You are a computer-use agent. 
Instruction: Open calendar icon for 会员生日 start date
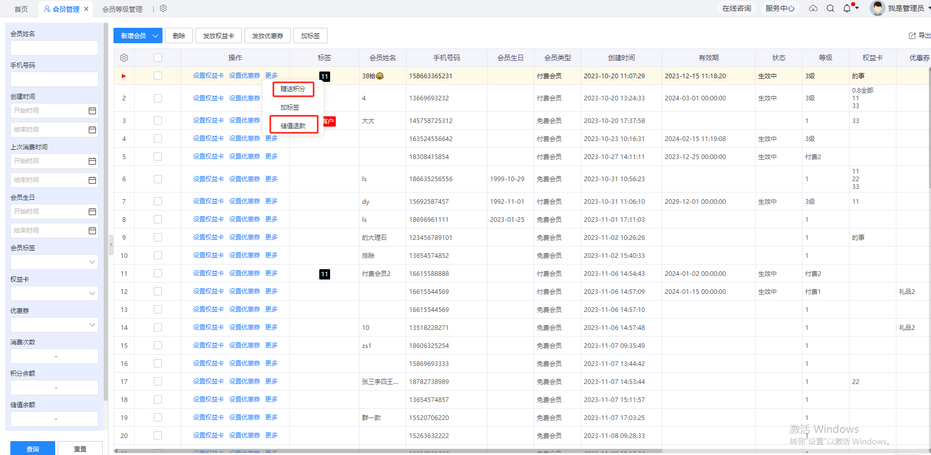pyautogui.click(x=92, y=212)
